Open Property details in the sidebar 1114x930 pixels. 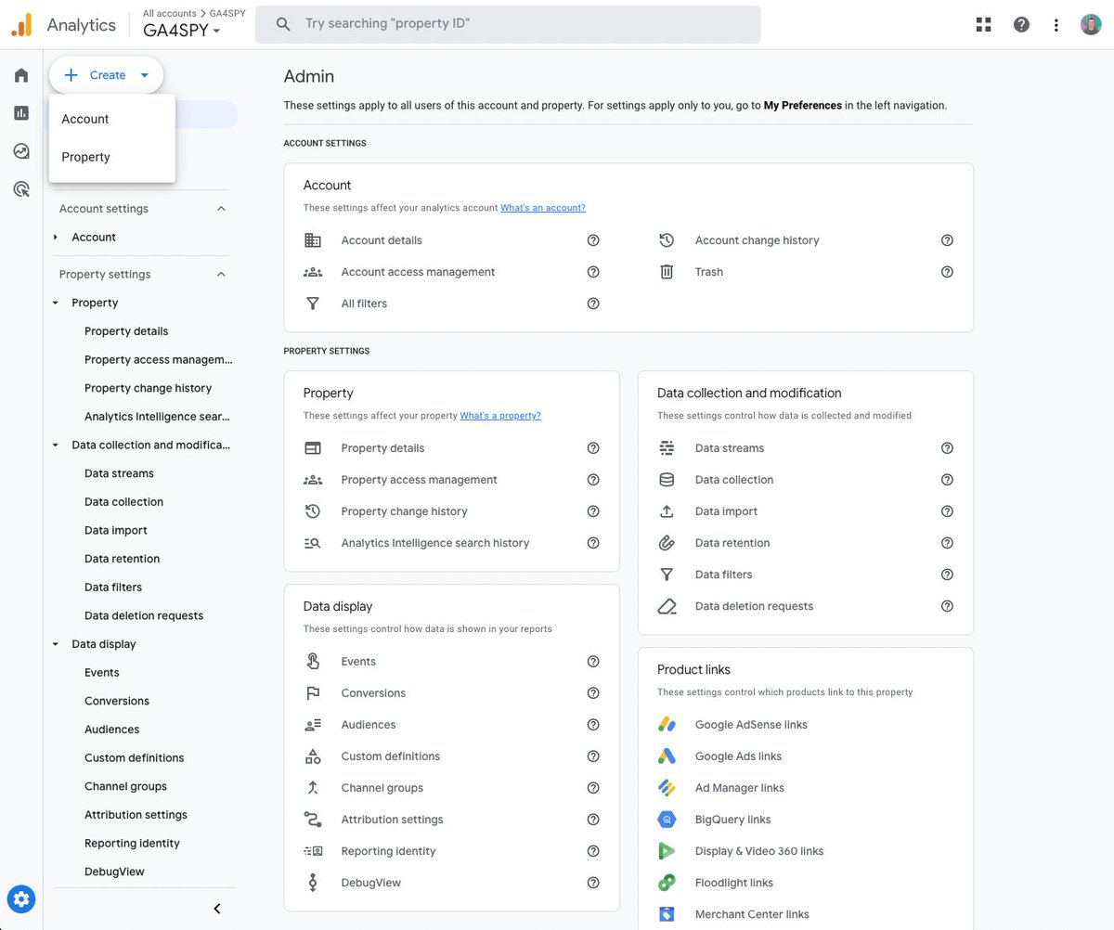[x=126, y=331]
